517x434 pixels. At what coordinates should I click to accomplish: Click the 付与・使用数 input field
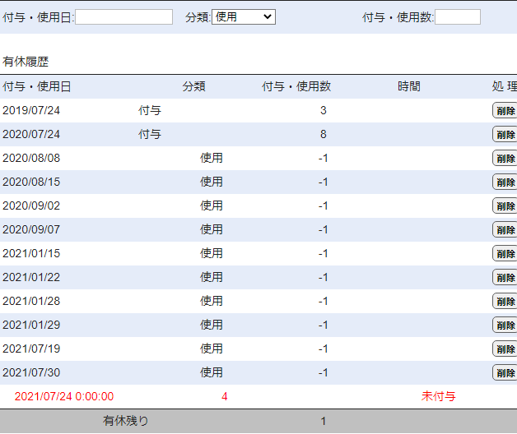(x=457, y=17)
